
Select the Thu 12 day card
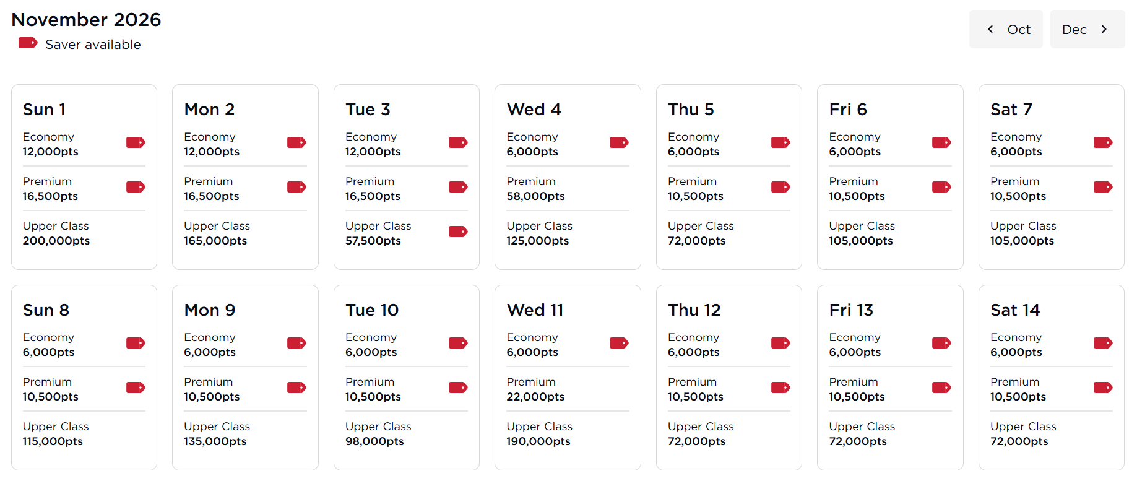728,376
